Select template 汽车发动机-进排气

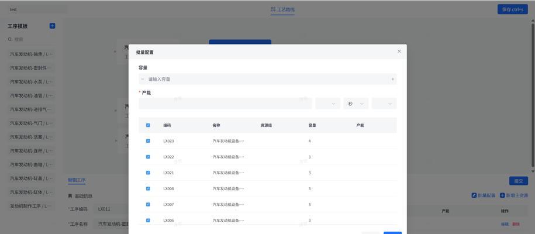[32, 109]
